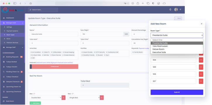The width and height of the screenshot is (212, 105).
Task: Open Bed 2 Single Bed dropdown
Action: 84,98
